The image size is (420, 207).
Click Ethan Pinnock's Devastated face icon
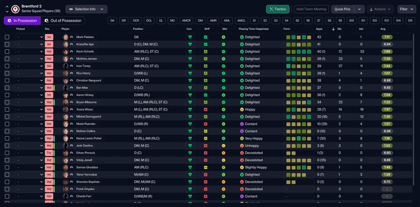point(242,153)
